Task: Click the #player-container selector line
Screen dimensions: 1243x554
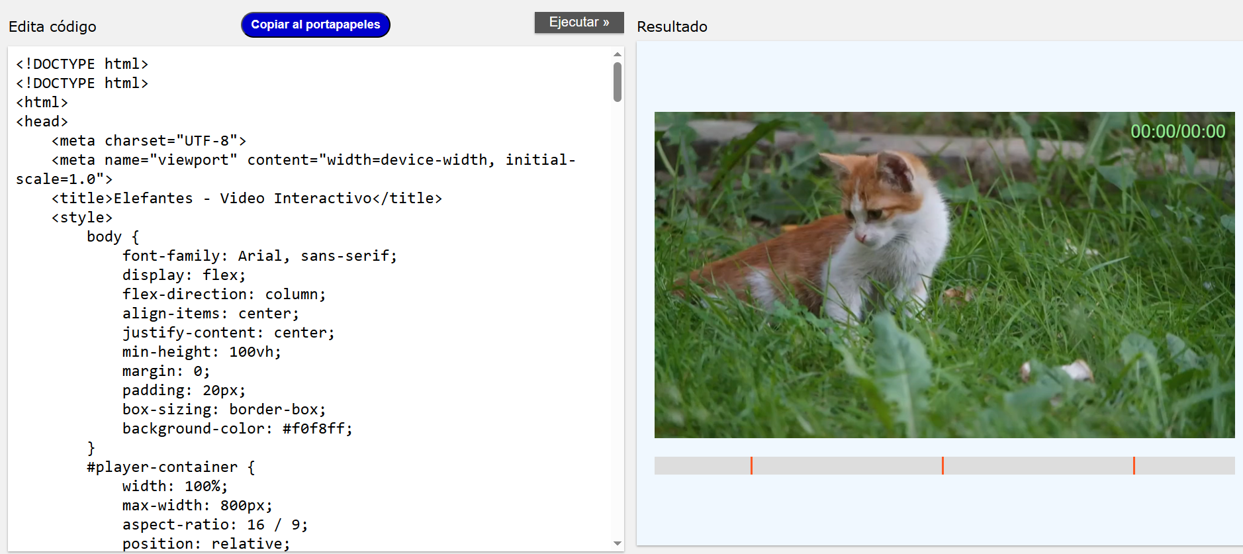Action: (x=171, y=467)
